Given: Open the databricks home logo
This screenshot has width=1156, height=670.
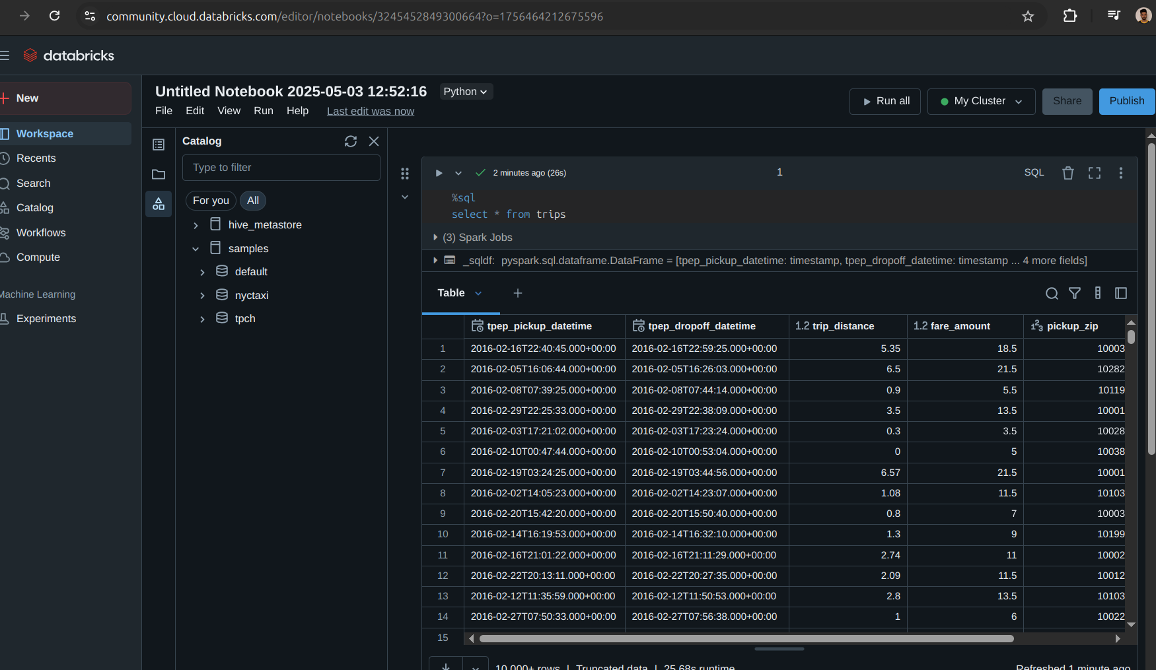Looking at the screenshot, I should [69, 55].
